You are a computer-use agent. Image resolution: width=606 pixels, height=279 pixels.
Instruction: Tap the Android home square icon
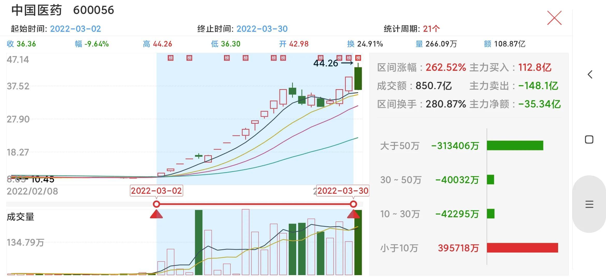point(589,139)
